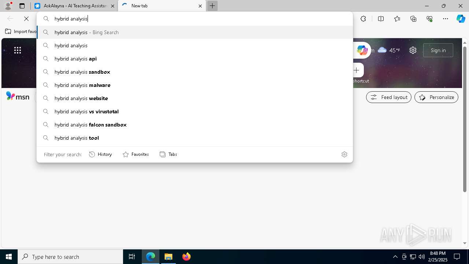
Task: Open Microsoft Edge on the taskbar
Action: tap(151, 257)
